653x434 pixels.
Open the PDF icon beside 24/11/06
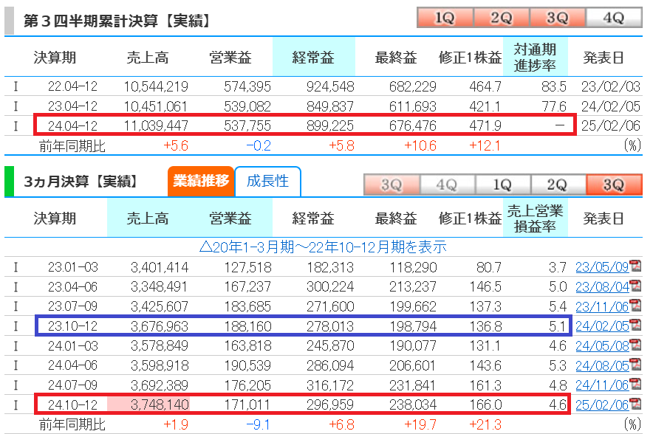[635, 384]
